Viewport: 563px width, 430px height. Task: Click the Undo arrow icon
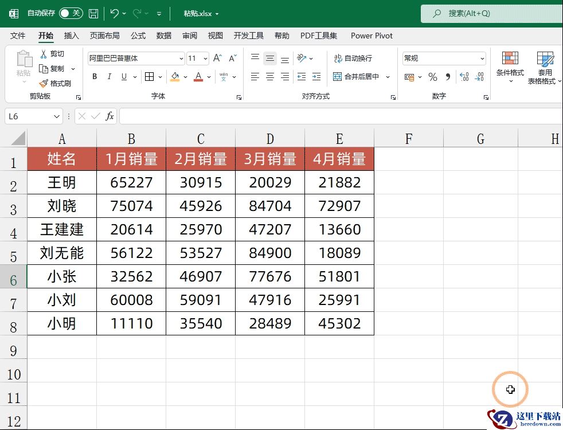click(x=115, y=14)
